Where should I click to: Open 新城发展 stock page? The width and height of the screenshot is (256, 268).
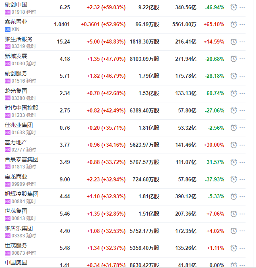tap(16, 56)
